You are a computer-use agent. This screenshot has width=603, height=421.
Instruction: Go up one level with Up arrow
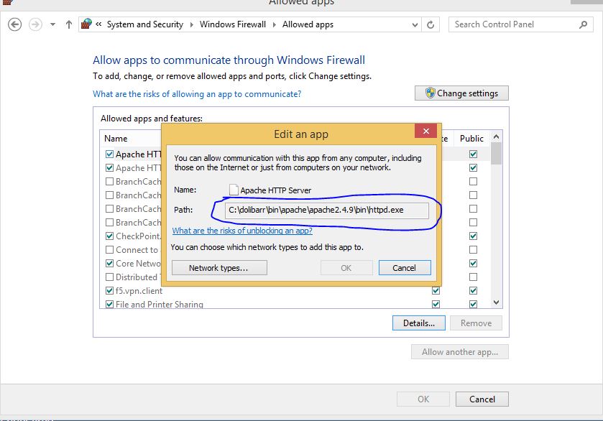69,24
